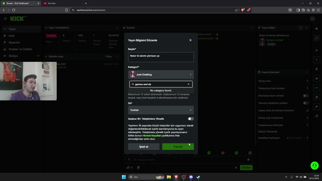The width and height of the screenshot is (322, 181).
Task: Click the category search field
Action: (x=161, y=84)
